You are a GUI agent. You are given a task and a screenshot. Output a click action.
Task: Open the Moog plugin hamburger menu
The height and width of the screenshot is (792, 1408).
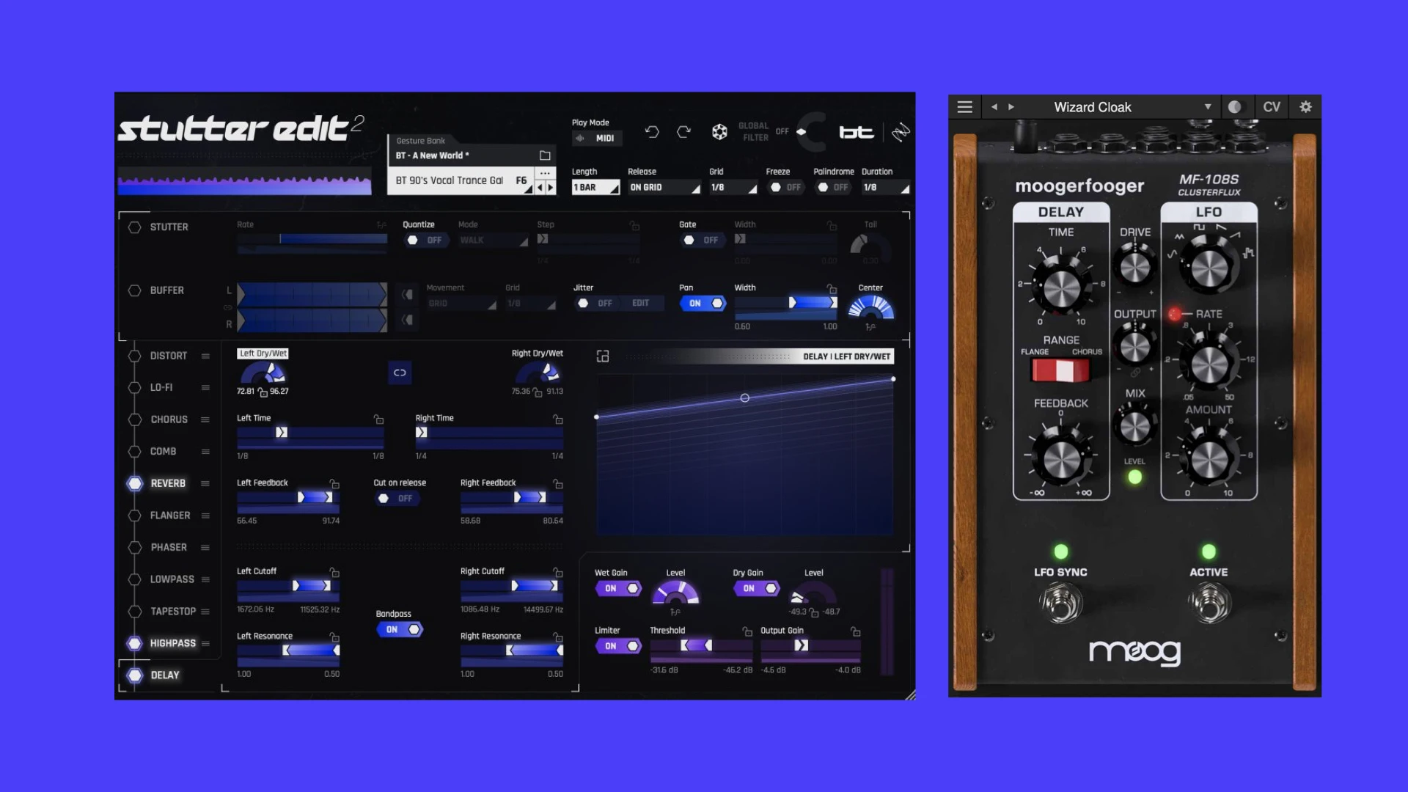(965, 107)
